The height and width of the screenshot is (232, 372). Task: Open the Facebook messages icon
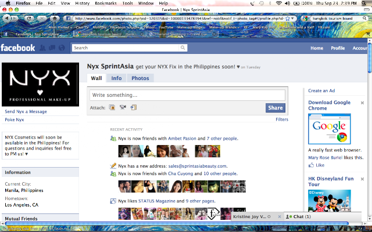coord(52,48)
